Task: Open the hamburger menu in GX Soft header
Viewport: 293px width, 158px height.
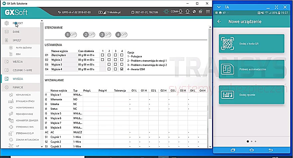Action: [x=208, y=12]
